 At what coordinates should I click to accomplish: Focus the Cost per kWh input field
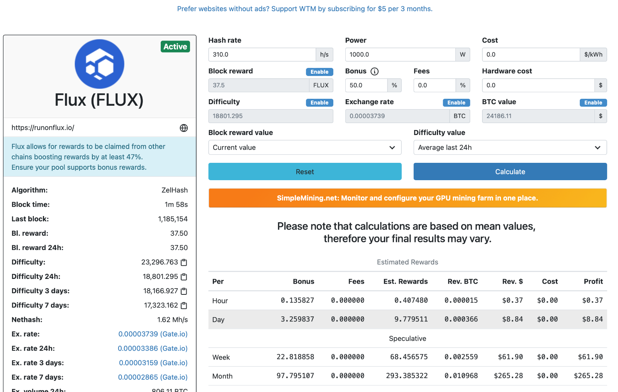pos(531,54)
